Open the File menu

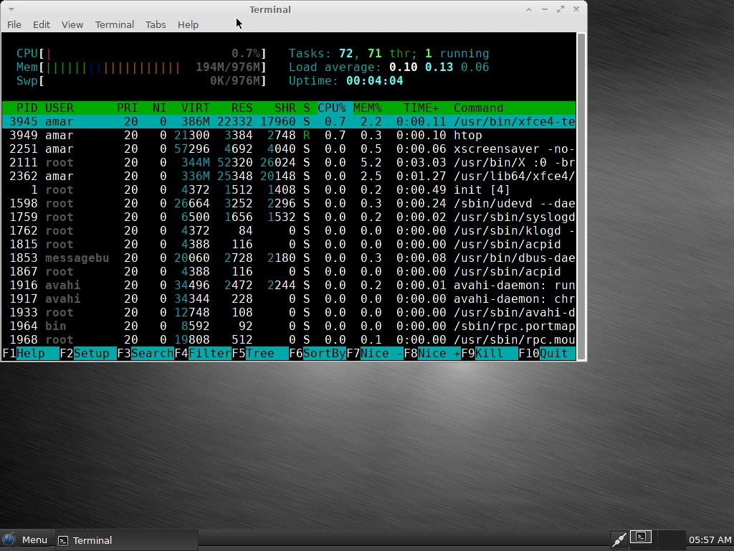[14, 25]
